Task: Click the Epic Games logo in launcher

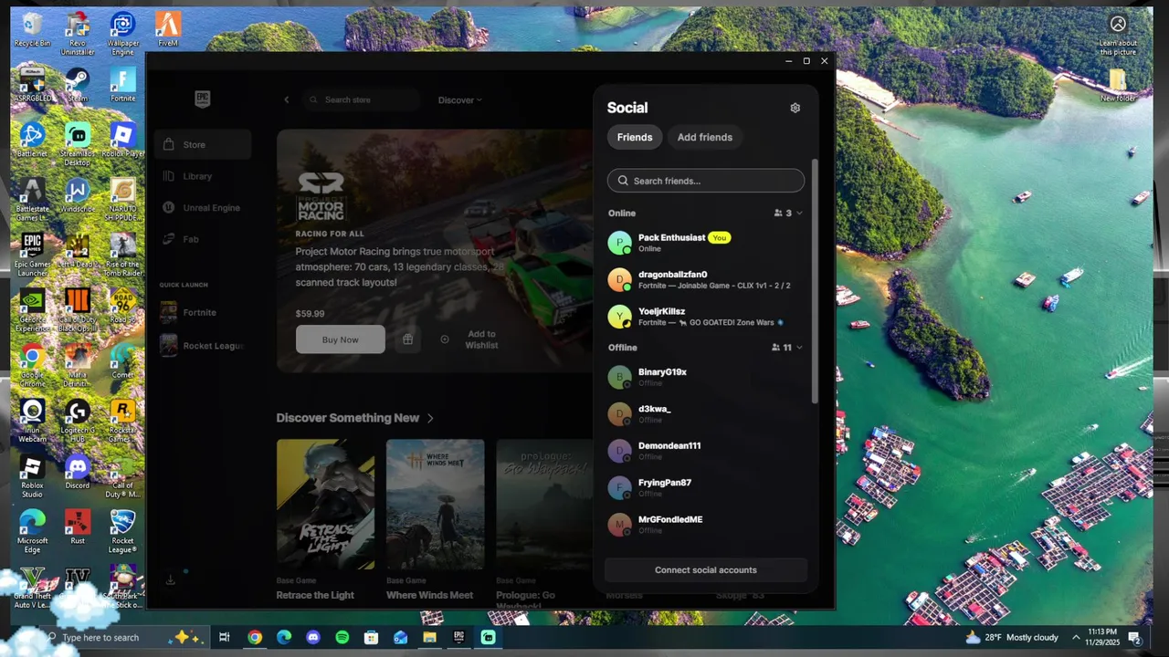Action: (x=203, y=99)
